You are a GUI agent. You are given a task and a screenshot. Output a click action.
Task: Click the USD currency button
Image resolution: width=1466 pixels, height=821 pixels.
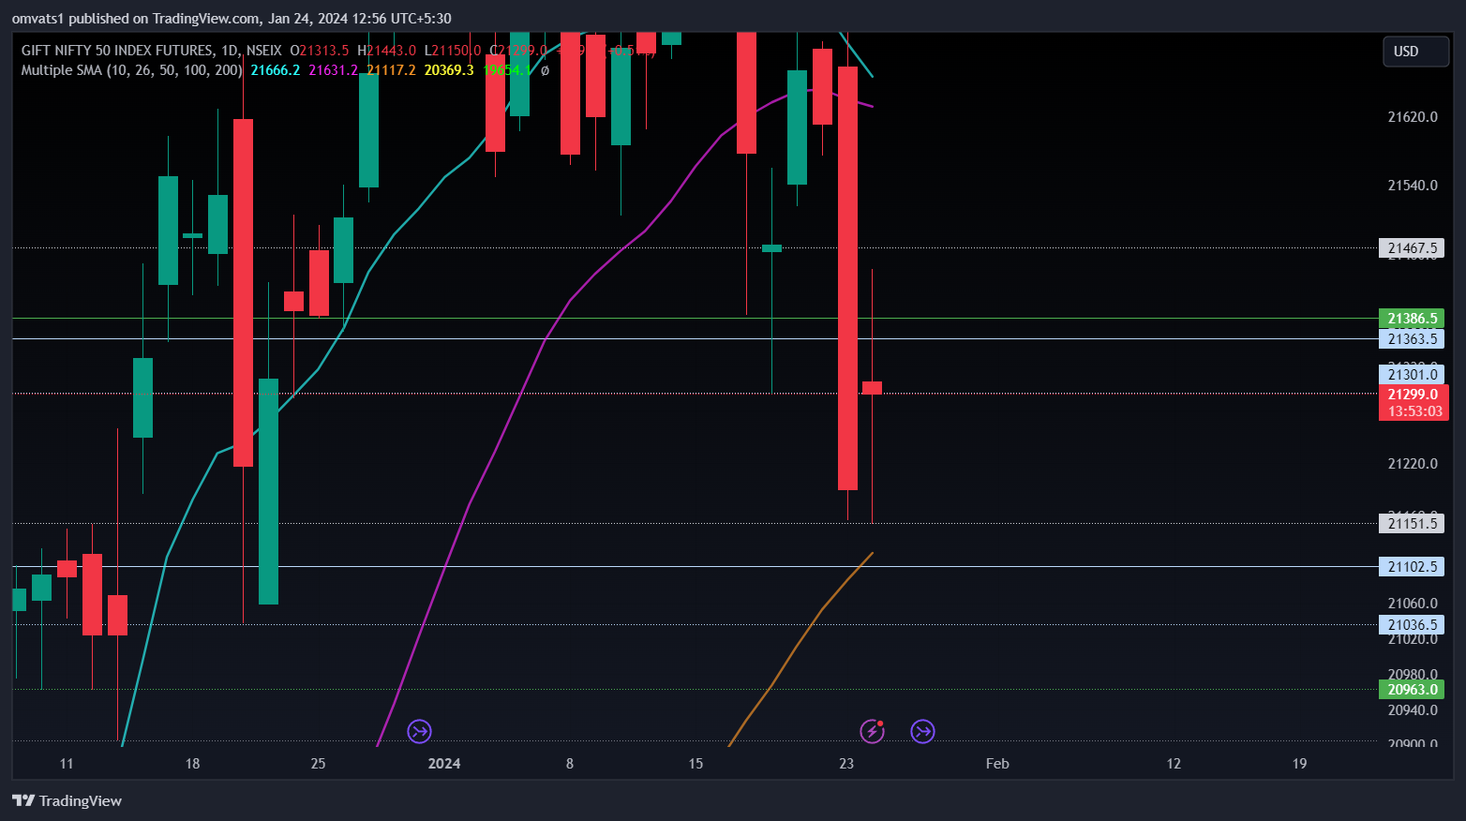click(x=1415, y=52)
